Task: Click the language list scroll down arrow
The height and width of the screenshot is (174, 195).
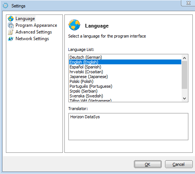Action: pos(184,99)
